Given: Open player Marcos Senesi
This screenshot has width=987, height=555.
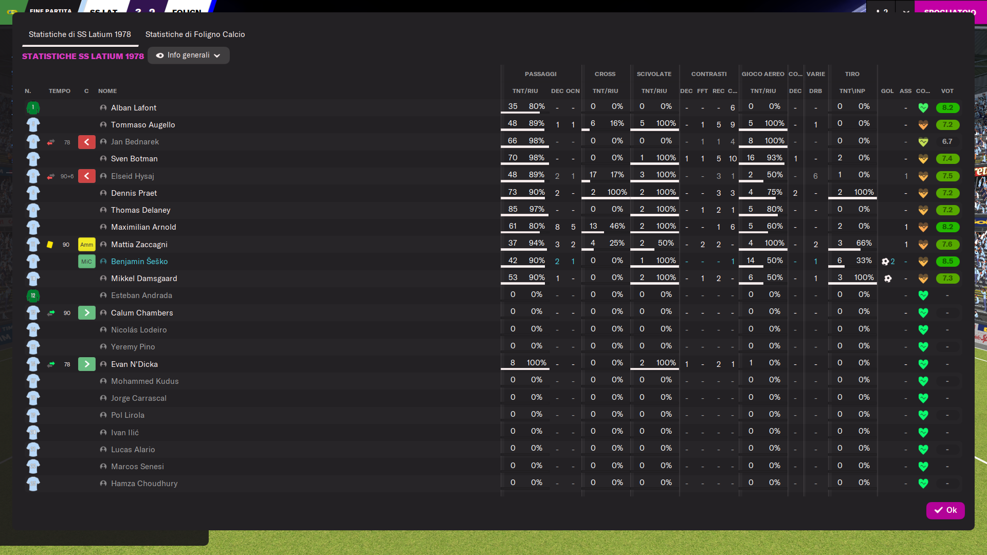Looking at the screenshot, I should click(x=137, y=467).
